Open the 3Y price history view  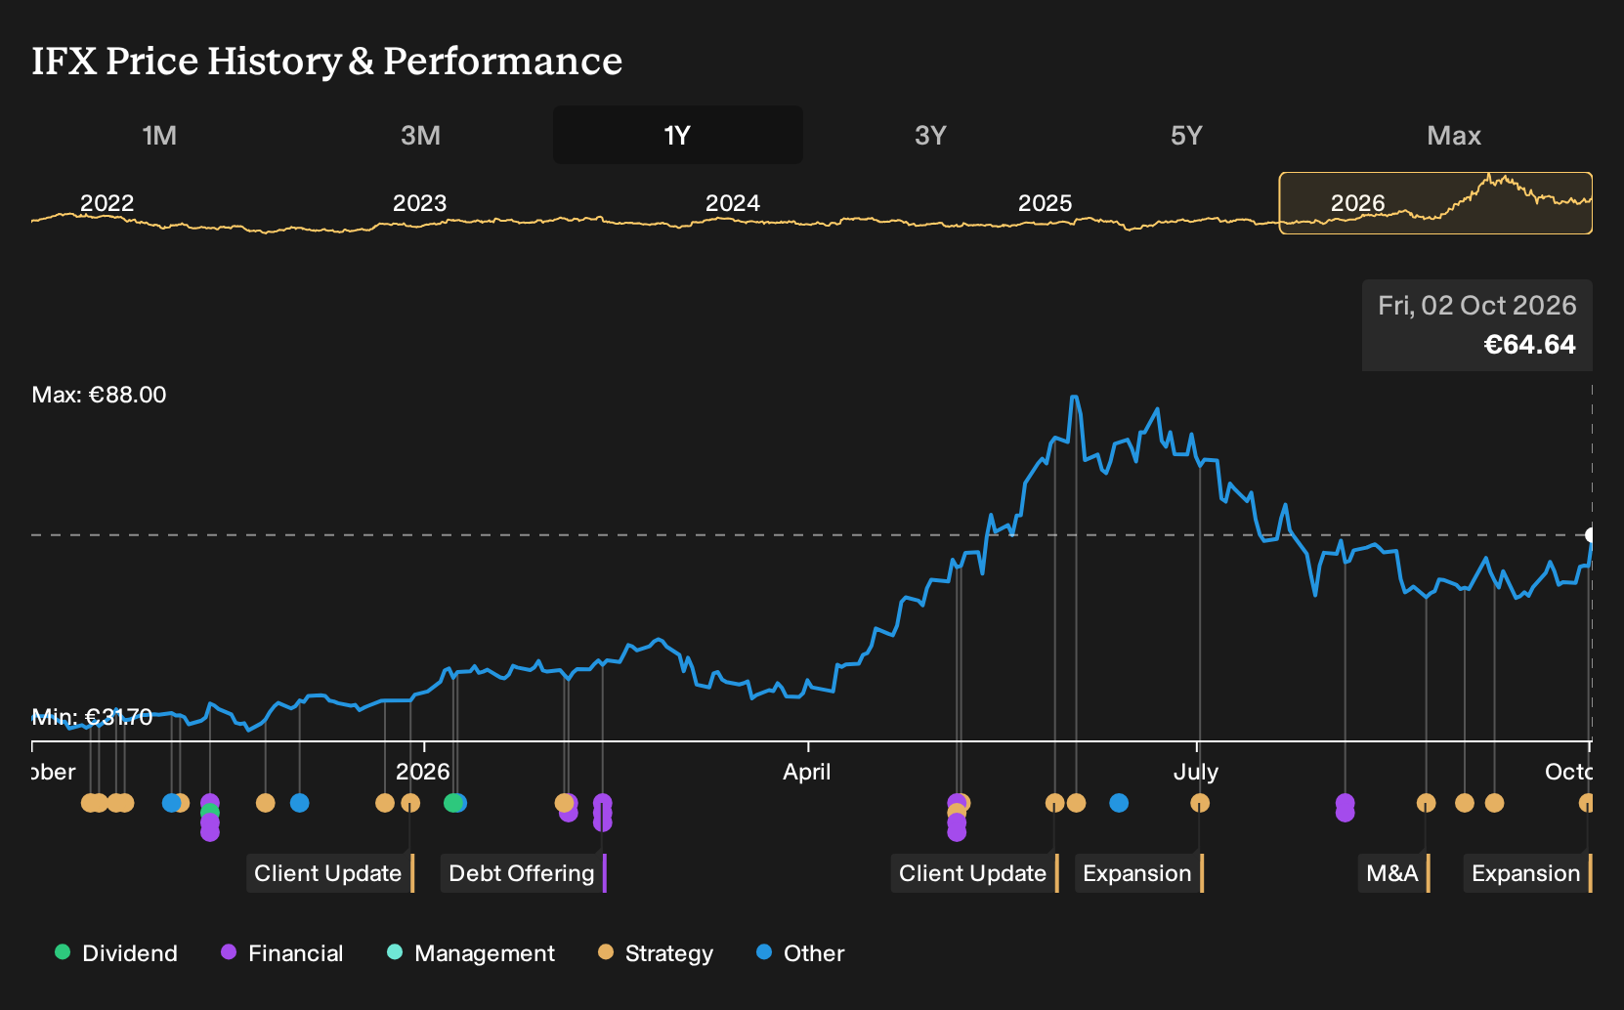coord(930,135)
